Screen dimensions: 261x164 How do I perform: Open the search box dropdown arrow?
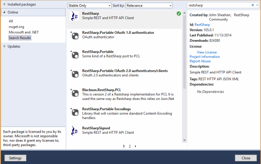click(x=257, y=5)
